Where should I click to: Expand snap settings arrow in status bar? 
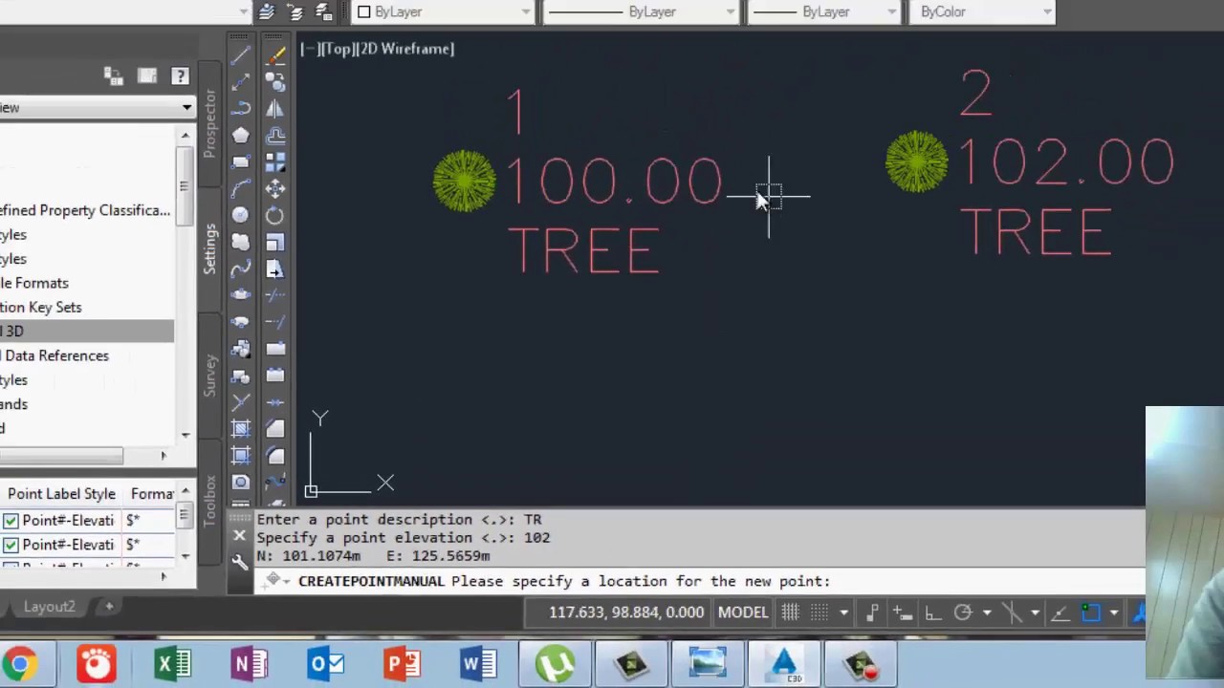point(843,613)
